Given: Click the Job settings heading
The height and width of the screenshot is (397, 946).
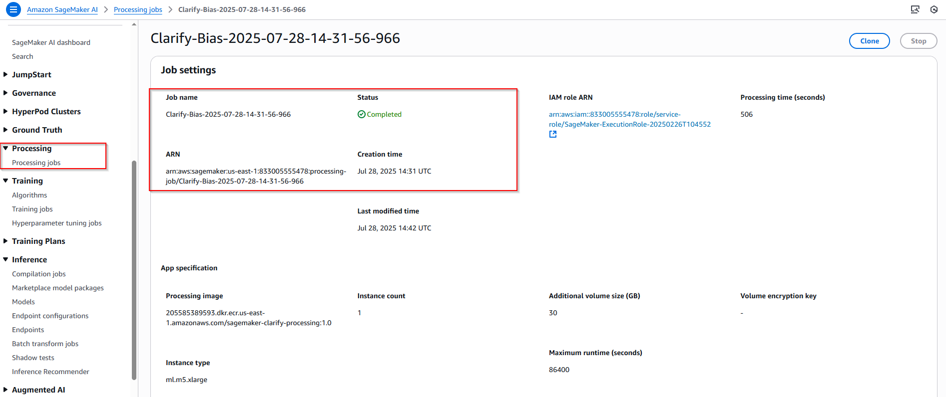Looking at the screenshot, I should [188, 70].
